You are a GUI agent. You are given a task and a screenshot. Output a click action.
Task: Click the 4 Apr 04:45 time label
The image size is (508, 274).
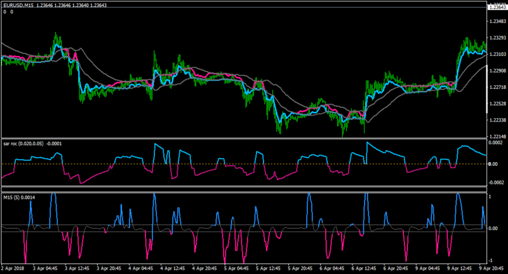click(x=140, y=268)
